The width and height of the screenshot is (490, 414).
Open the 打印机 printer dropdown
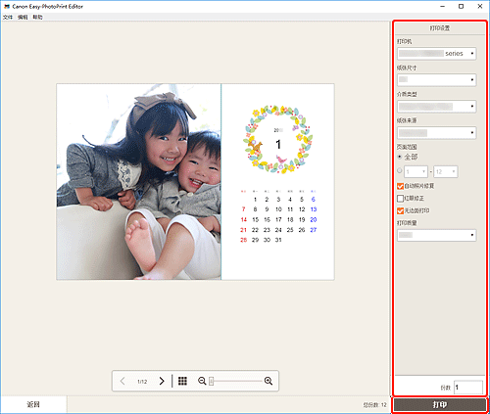pos(437,54)
